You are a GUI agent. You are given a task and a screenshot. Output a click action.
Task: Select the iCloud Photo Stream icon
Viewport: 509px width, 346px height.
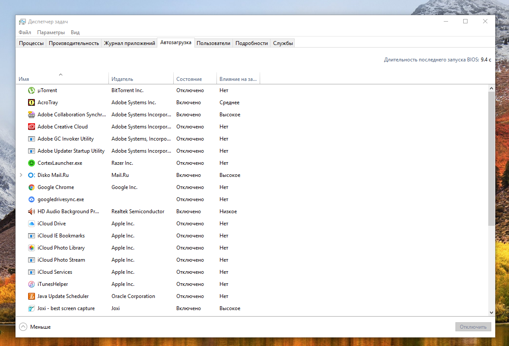(x=31, y=260)
